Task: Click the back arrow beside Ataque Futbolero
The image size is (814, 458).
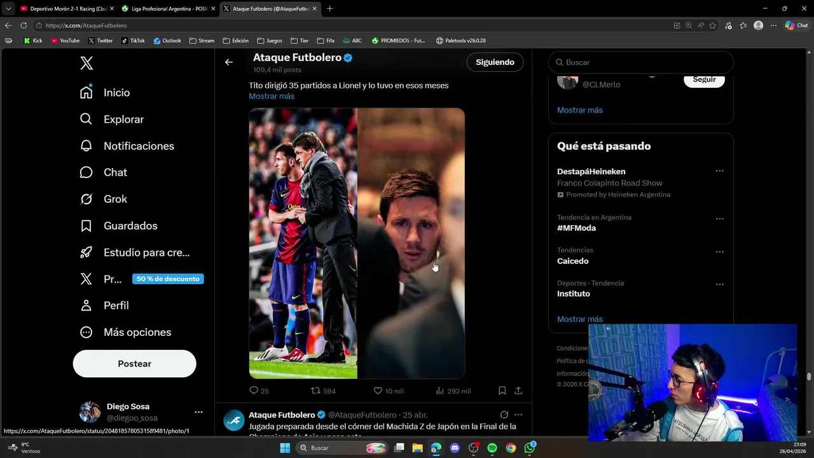Action: tap(229, 62)
